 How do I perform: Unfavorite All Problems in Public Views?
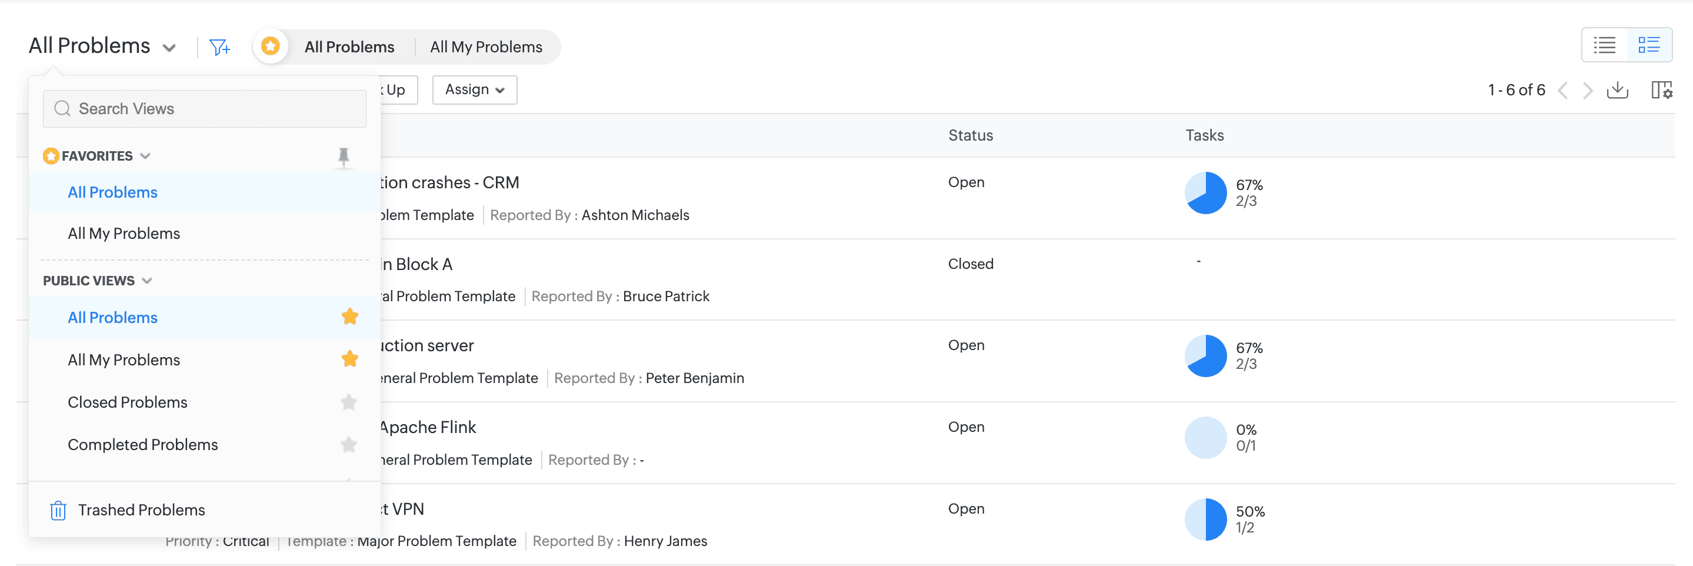[349, 317]
